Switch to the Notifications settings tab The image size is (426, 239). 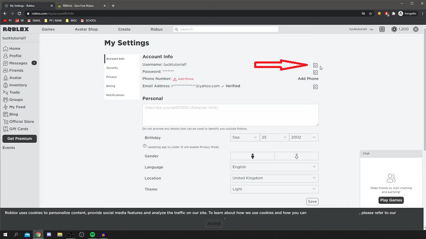coord(122,95)
